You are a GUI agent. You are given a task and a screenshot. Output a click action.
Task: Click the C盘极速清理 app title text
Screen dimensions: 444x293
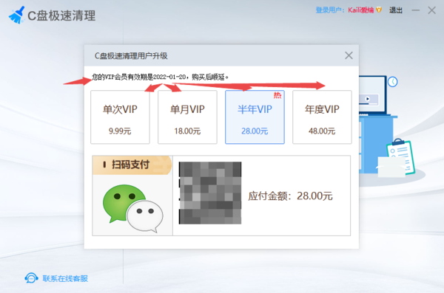61,15
